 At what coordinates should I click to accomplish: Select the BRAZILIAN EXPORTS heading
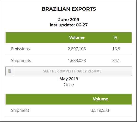point(69,9)
